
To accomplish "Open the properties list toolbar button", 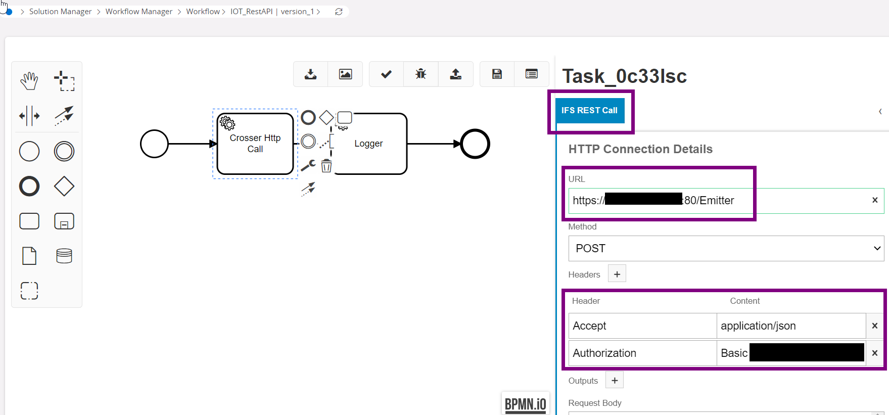I will coord(532,74).
